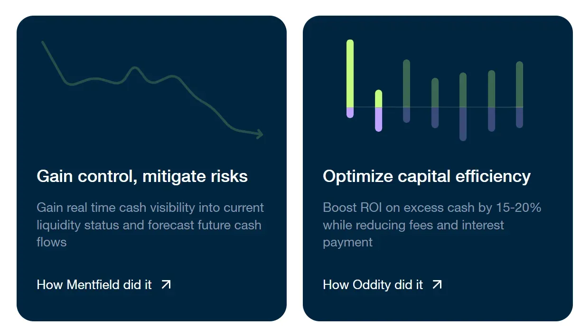Click the arrow icon beside How Oddity did it
The image size is (580, 336).
[437, 284]
